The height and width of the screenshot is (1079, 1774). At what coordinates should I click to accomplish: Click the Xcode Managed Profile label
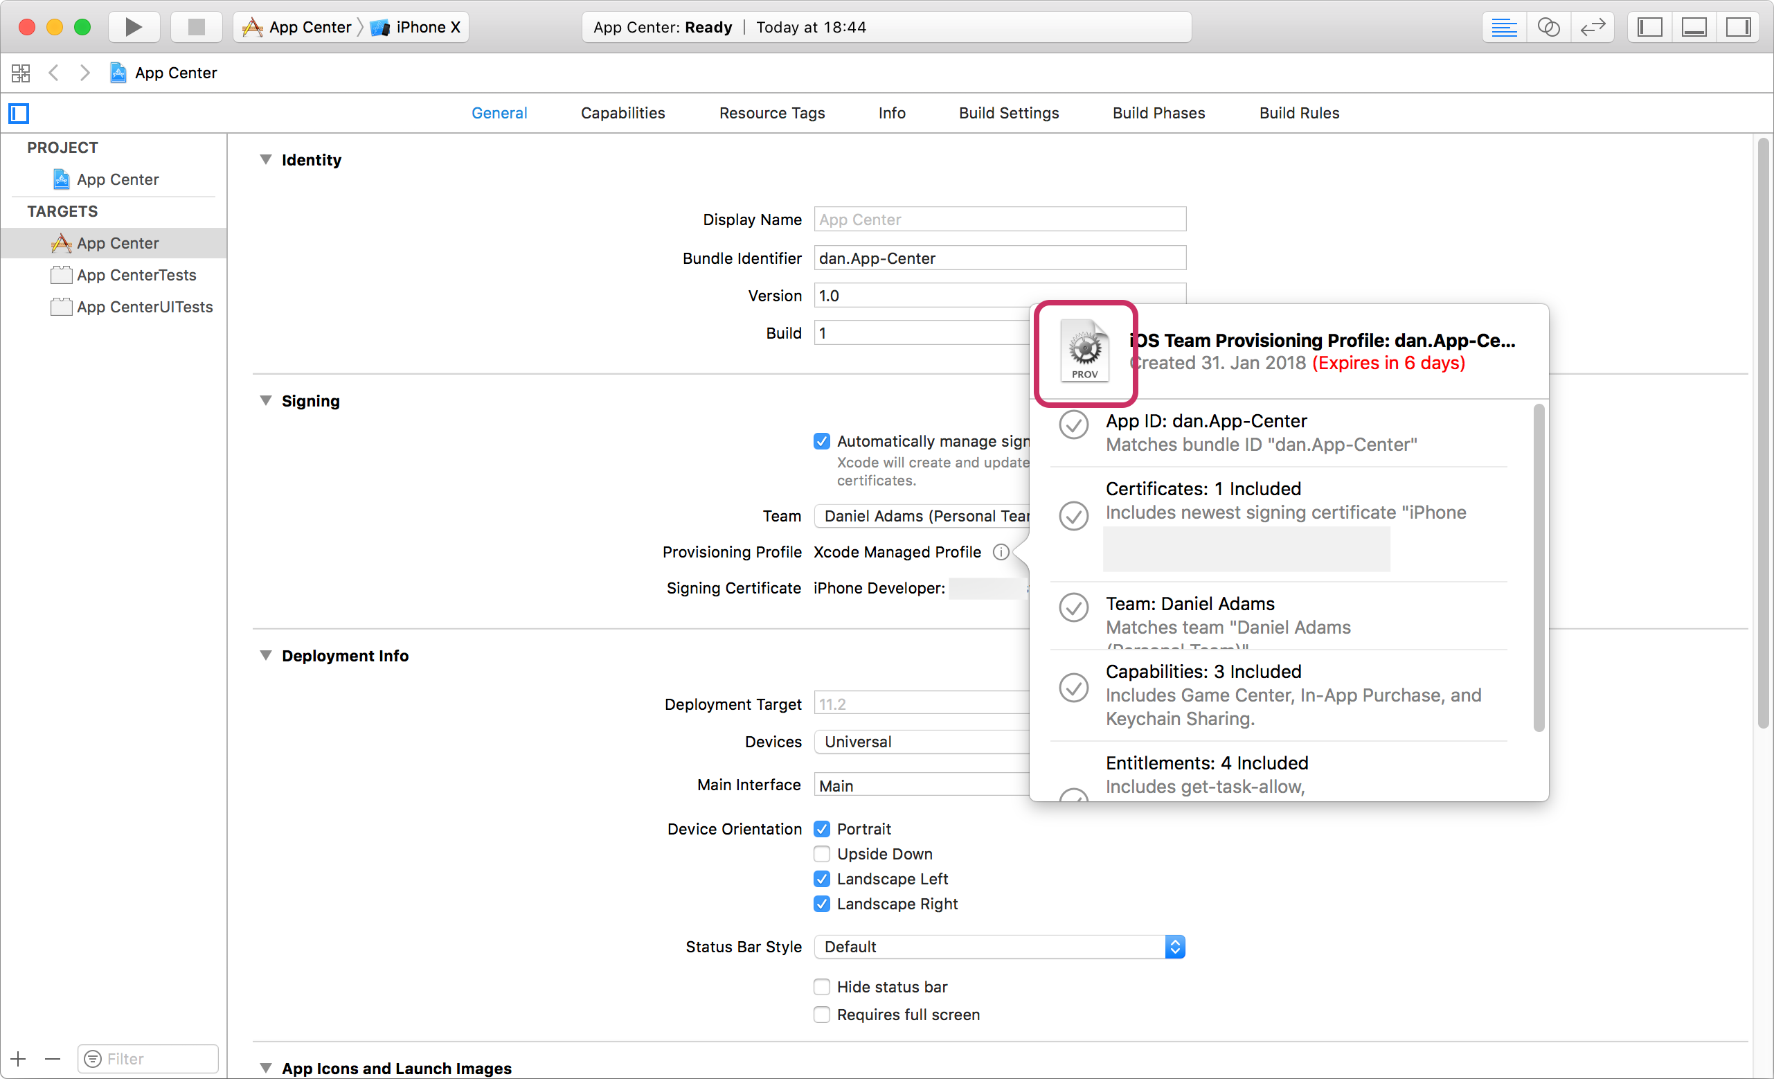[897, 553]
